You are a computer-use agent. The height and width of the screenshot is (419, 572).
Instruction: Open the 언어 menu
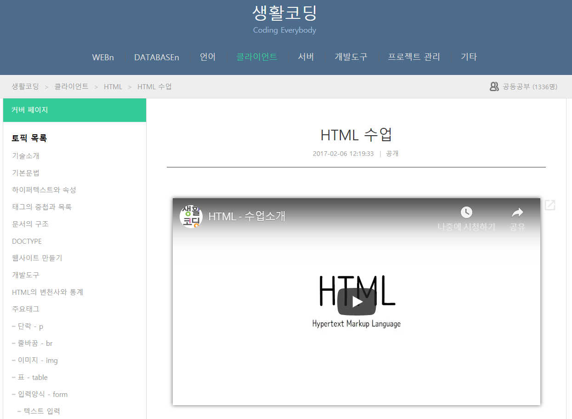tap(208, 57)
